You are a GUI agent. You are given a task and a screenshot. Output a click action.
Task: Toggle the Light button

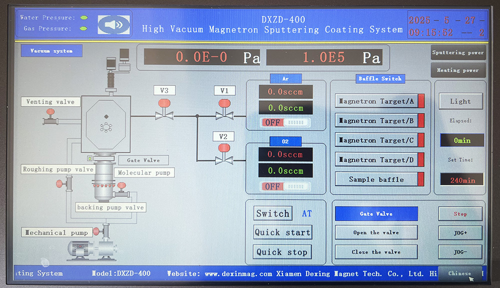tap(460, 101)
